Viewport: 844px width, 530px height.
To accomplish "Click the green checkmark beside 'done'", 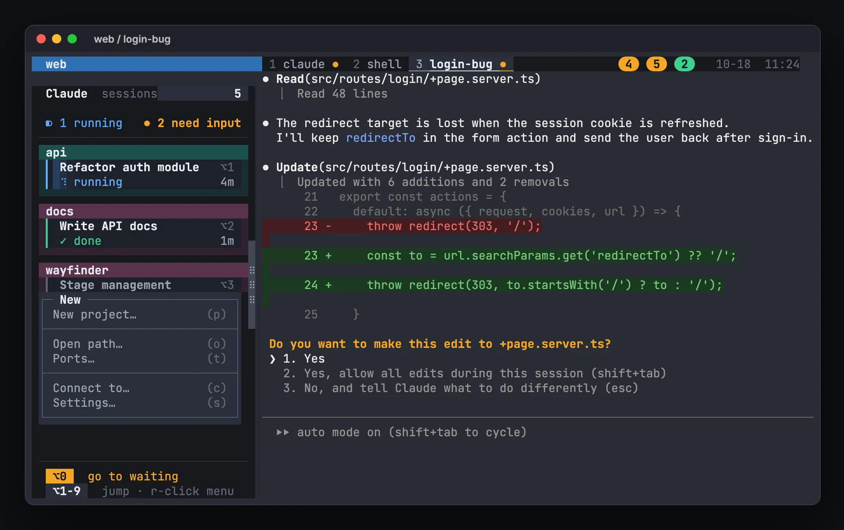I will 63,241.
